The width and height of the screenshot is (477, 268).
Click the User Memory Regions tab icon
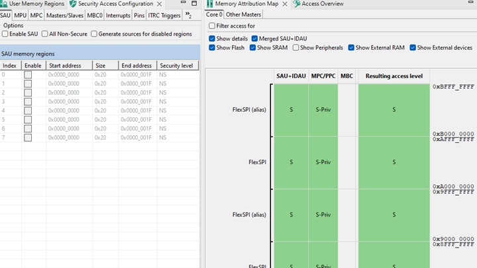click(4, 4)
